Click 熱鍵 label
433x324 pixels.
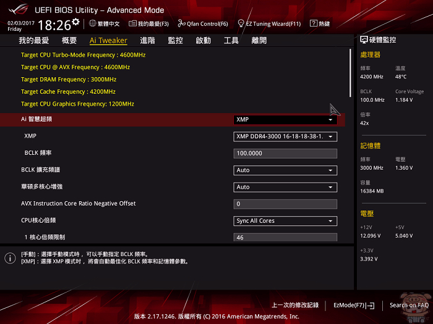(324, 23)
